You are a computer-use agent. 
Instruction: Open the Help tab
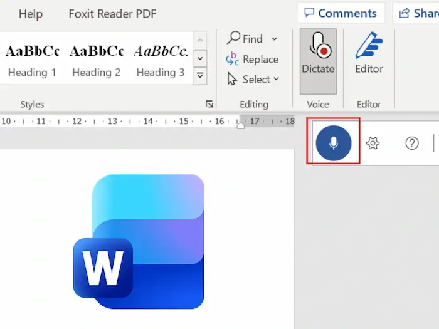[x=31, y=14]
